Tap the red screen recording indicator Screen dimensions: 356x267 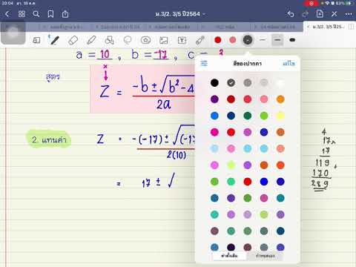pos(311,3)
